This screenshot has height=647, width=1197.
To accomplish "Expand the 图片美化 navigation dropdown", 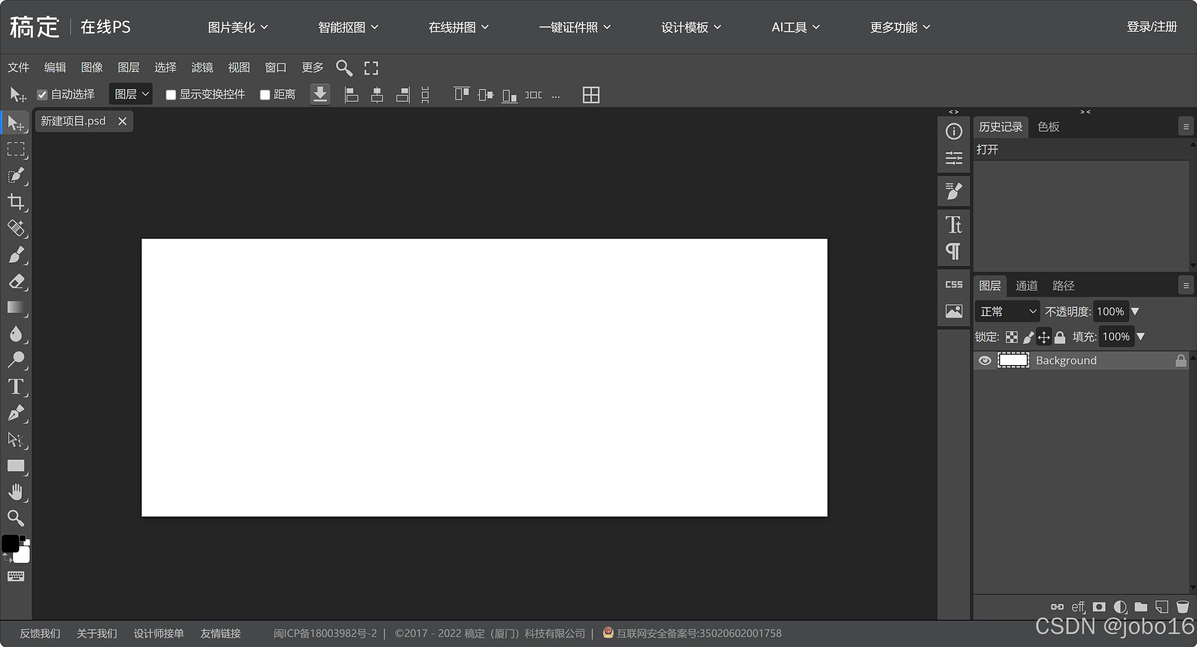I will pos(237,28).
